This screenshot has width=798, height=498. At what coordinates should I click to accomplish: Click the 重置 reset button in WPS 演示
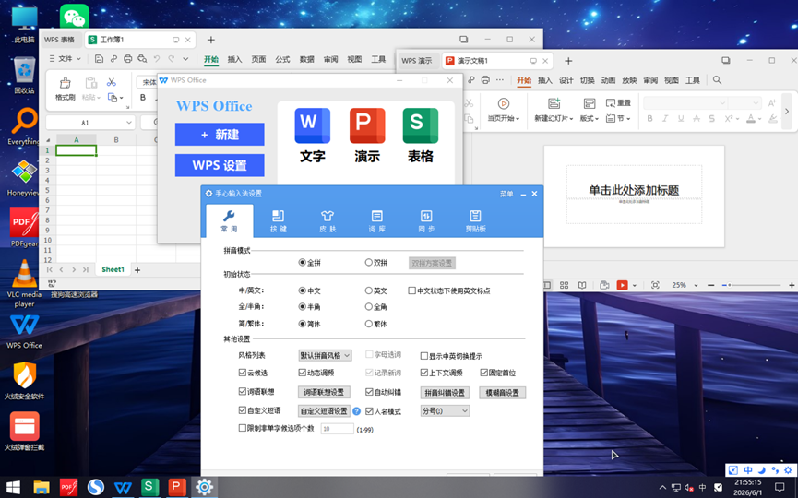pyautogui.click(x=618, y=103)
